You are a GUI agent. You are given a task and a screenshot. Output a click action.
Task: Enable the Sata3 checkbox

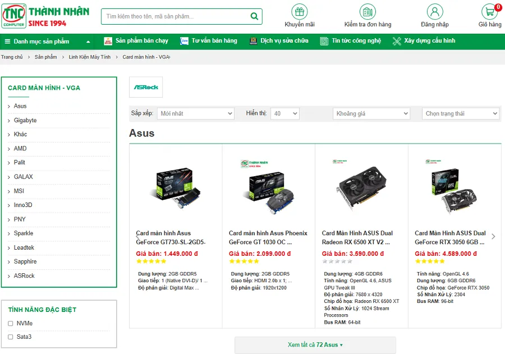click(10, 337)
